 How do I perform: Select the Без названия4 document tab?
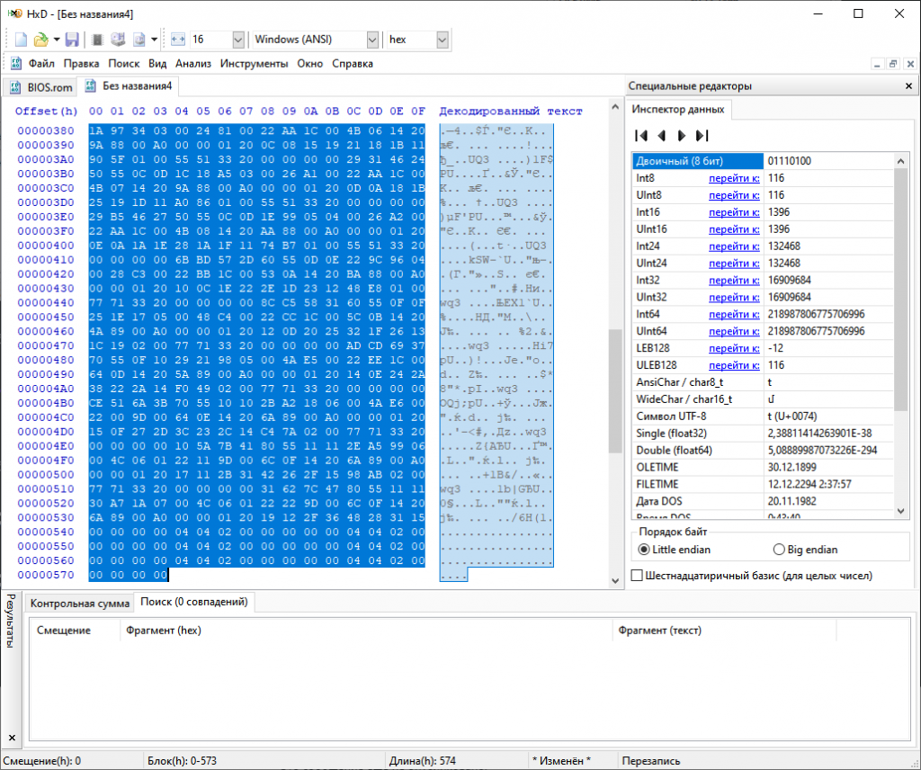coord(130,85)
